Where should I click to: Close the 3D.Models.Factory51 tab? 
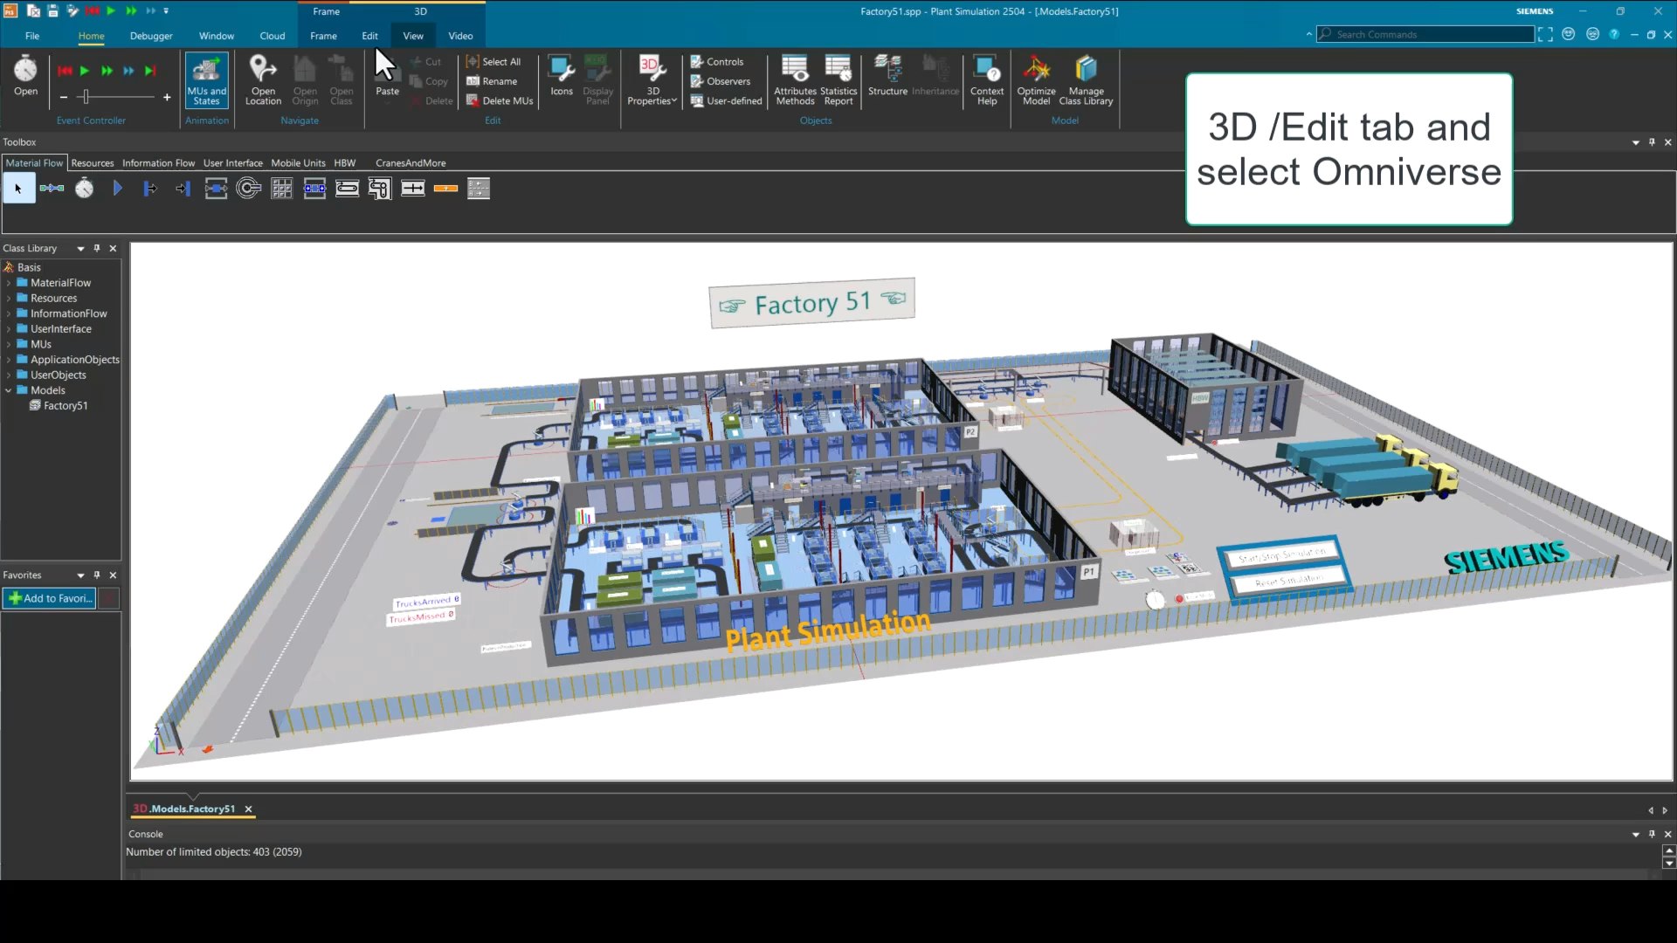[249, 809]
